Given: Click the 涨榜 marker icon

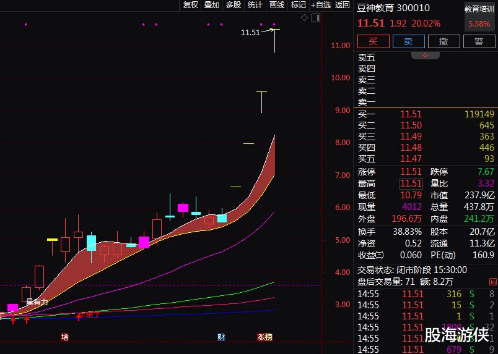Looking at the screenshot, I should point(264,337).
